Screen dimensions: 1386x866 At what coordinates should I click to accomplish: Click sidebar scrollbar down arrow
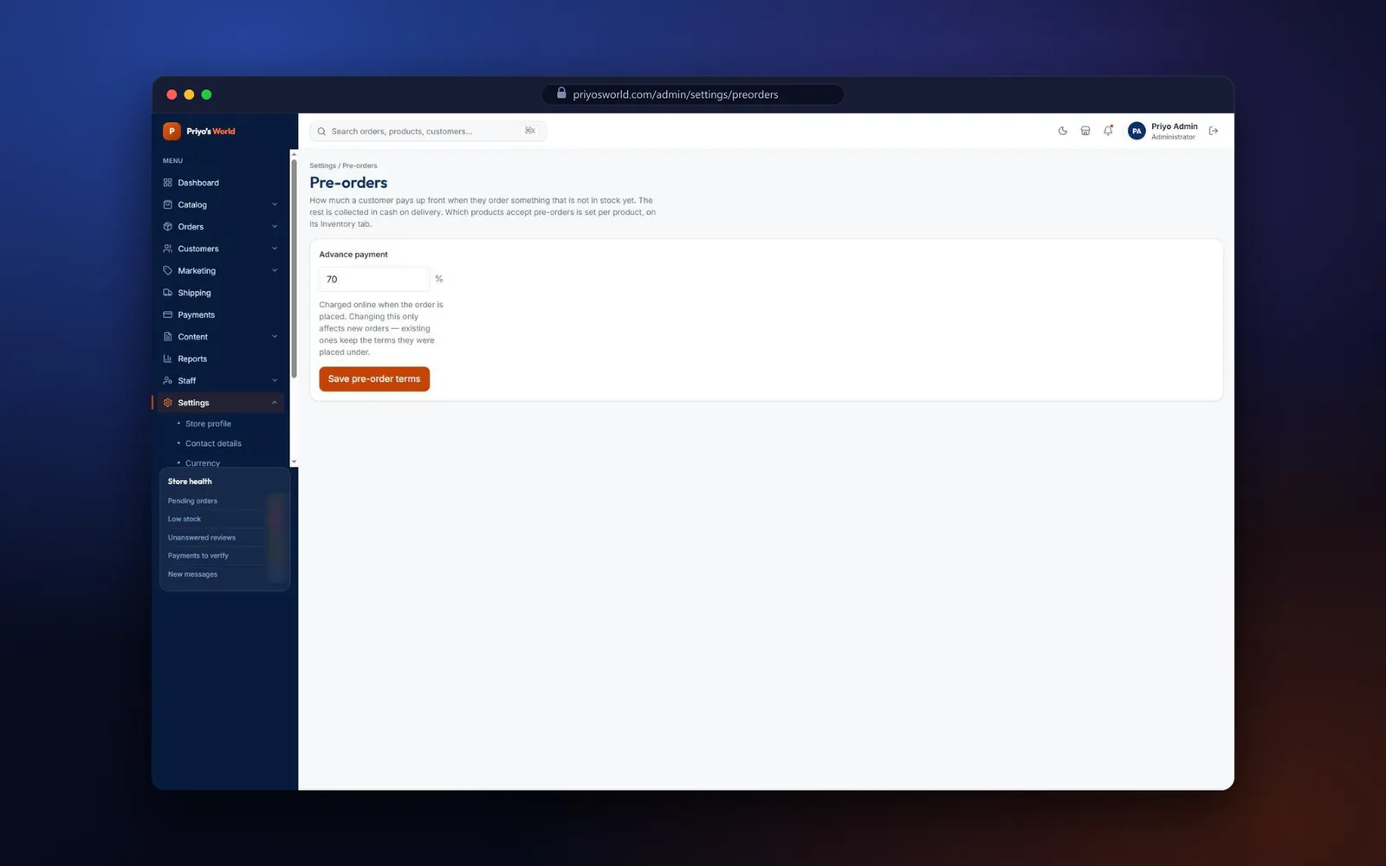294,462
